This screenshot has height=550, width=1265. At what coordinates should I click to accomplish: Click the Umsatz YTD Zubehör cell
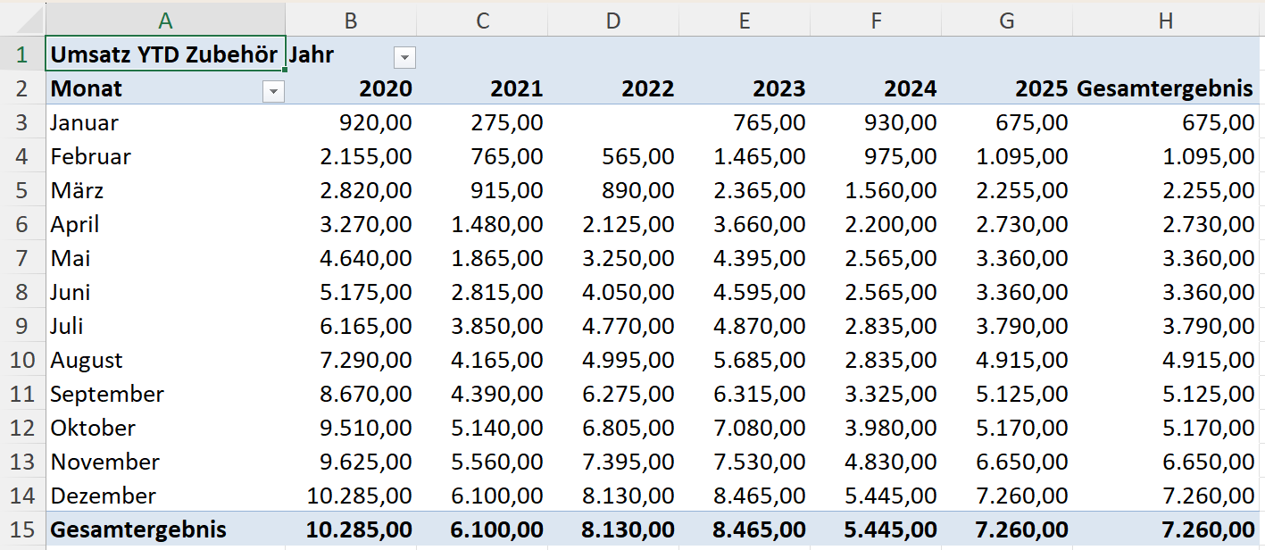pyautogui.click(x=164, y=54)
